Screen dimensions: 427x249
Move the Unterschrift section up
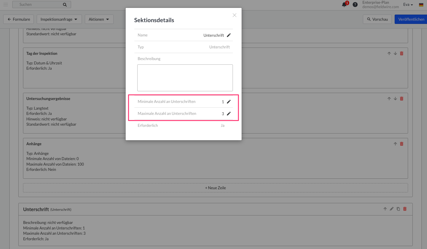click(385, 209)
